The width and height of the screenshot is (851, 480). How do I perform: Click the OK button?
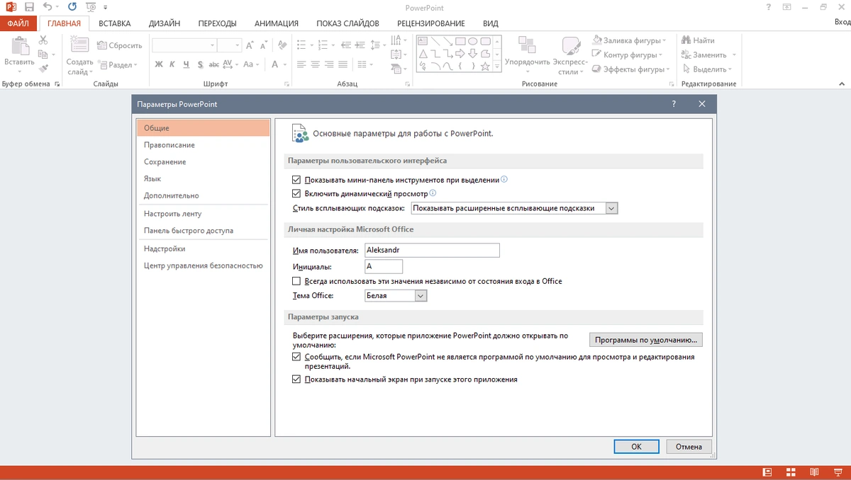coord(636,447)
